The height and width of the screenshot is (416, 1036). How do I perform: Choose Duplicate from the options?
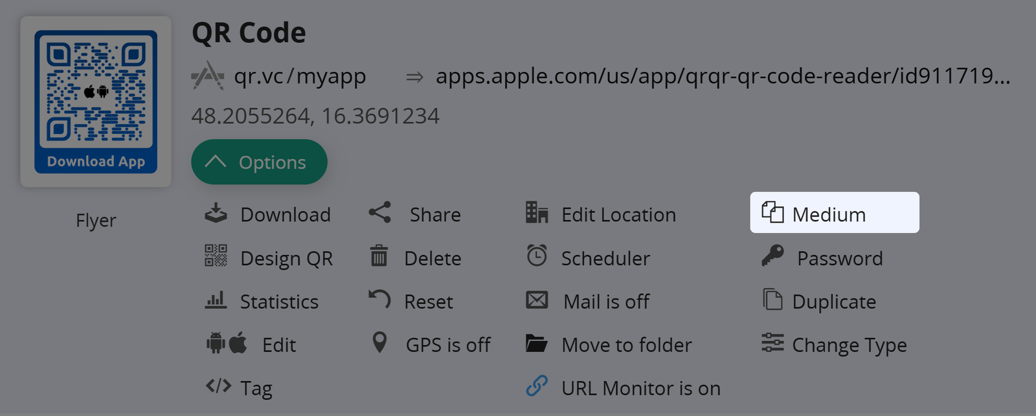point(833,301)
